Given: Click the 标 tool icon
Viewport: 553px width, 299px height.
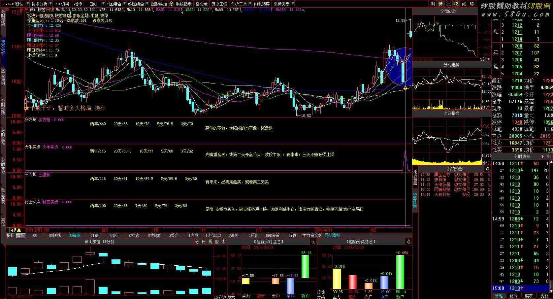Looking at the screenshot, I should [x=441, y=4].
